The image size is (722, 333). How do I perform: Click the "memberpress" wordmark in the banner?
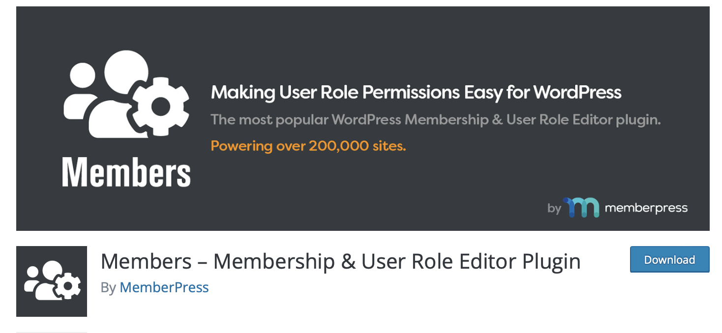point(646,208)
